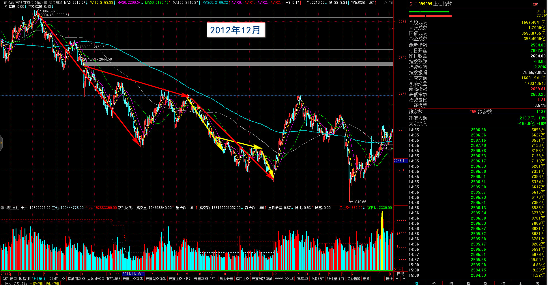Click the MA250: 2169.32 value label
Image resolution: width=548 pixels, height=285 pixels.
216,3
